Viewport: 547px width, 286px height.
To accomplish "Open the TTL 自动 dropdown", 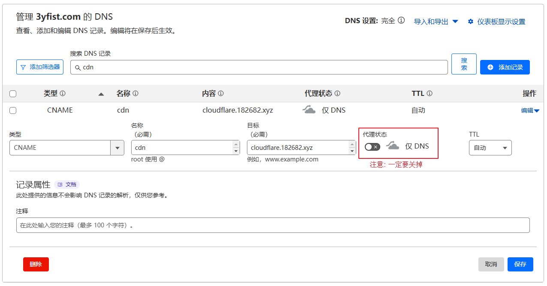I will 490,148.
